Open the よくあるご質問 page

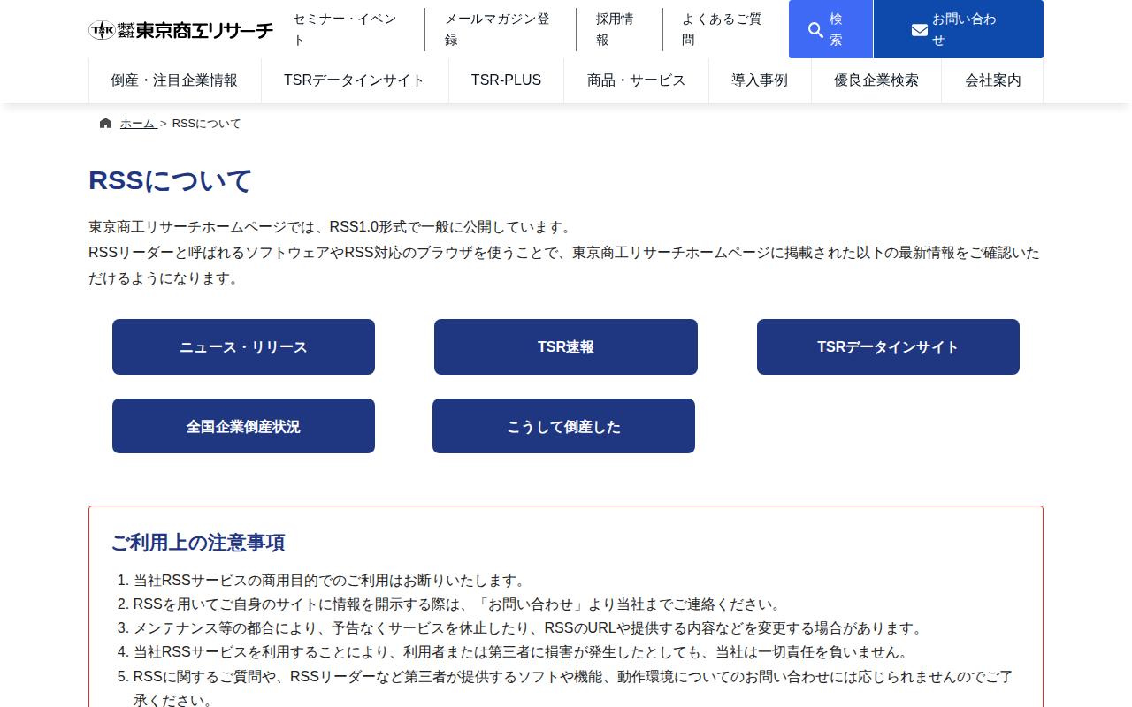tap(723, 28)
